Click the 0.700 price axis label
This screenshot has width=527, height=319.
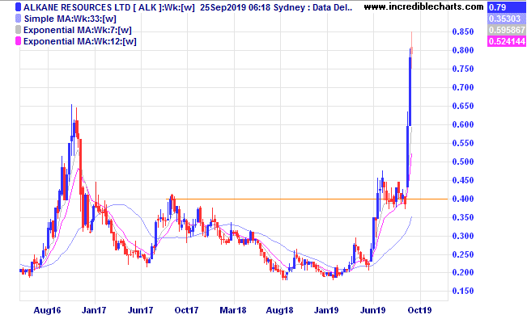pos(463,87)
